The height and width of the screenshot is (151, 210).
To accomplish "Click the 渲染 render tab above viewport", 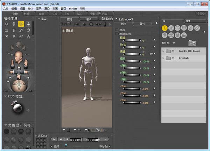I will [x=88, y=19].
